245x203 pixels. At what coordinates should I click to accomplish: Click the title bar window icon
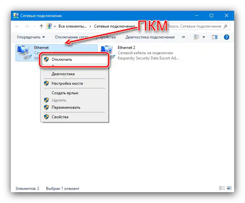pos(16,16)
